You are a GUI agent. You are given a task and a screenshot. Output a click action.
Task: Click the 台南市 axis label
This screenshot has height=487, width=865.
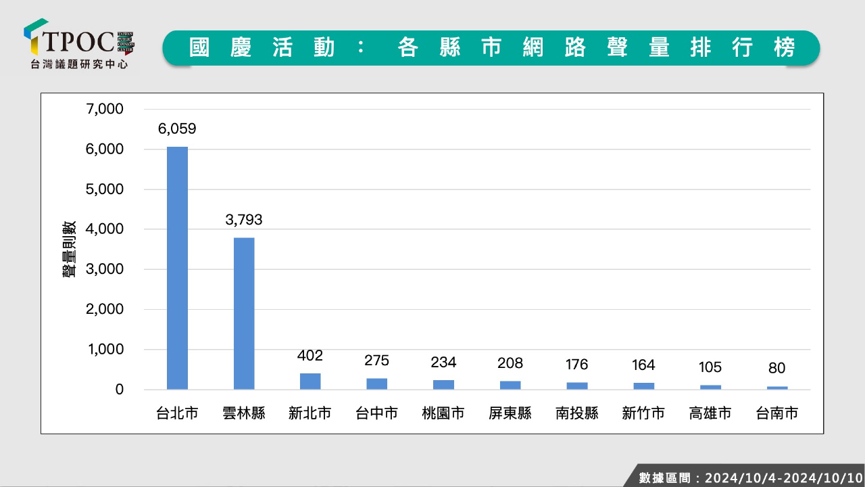[x=776, y=413]
